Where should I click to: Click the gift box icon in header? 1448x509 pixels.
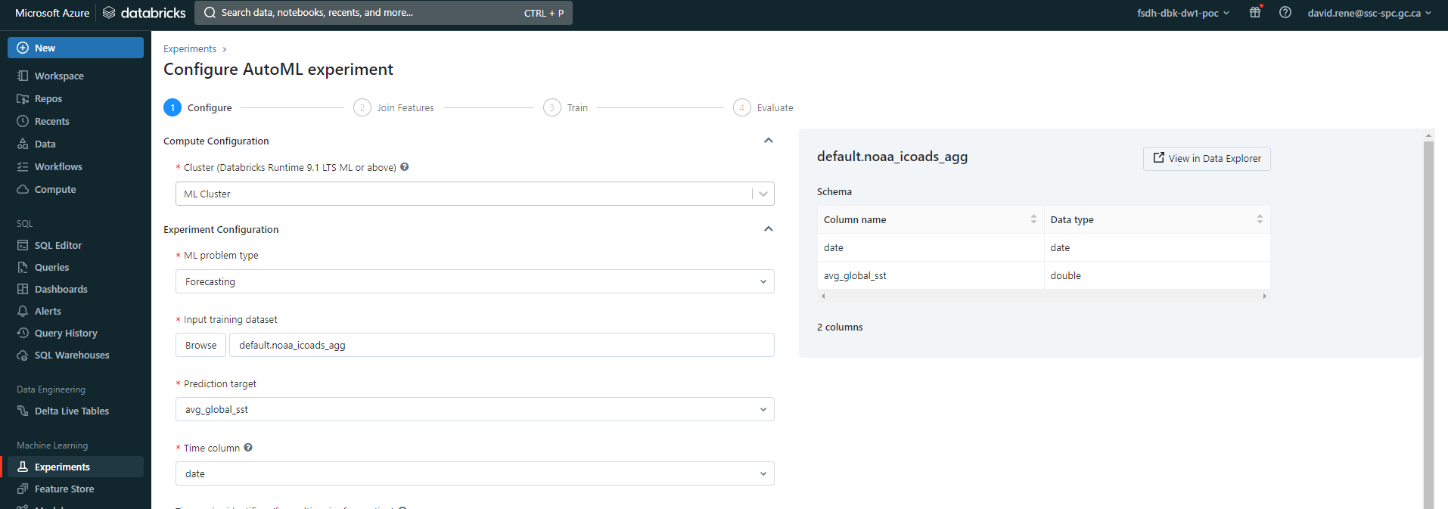[1255, 12]
